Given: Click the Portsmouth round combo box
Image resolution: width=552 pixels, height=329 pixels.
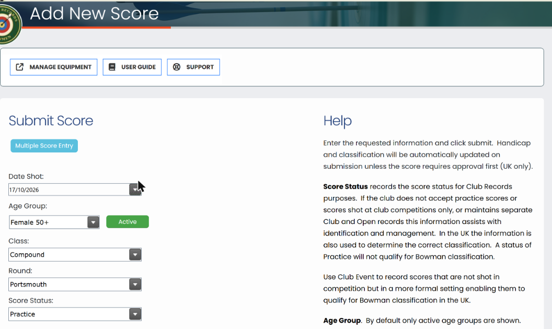Looking at the screenshot, I should 75,284.
